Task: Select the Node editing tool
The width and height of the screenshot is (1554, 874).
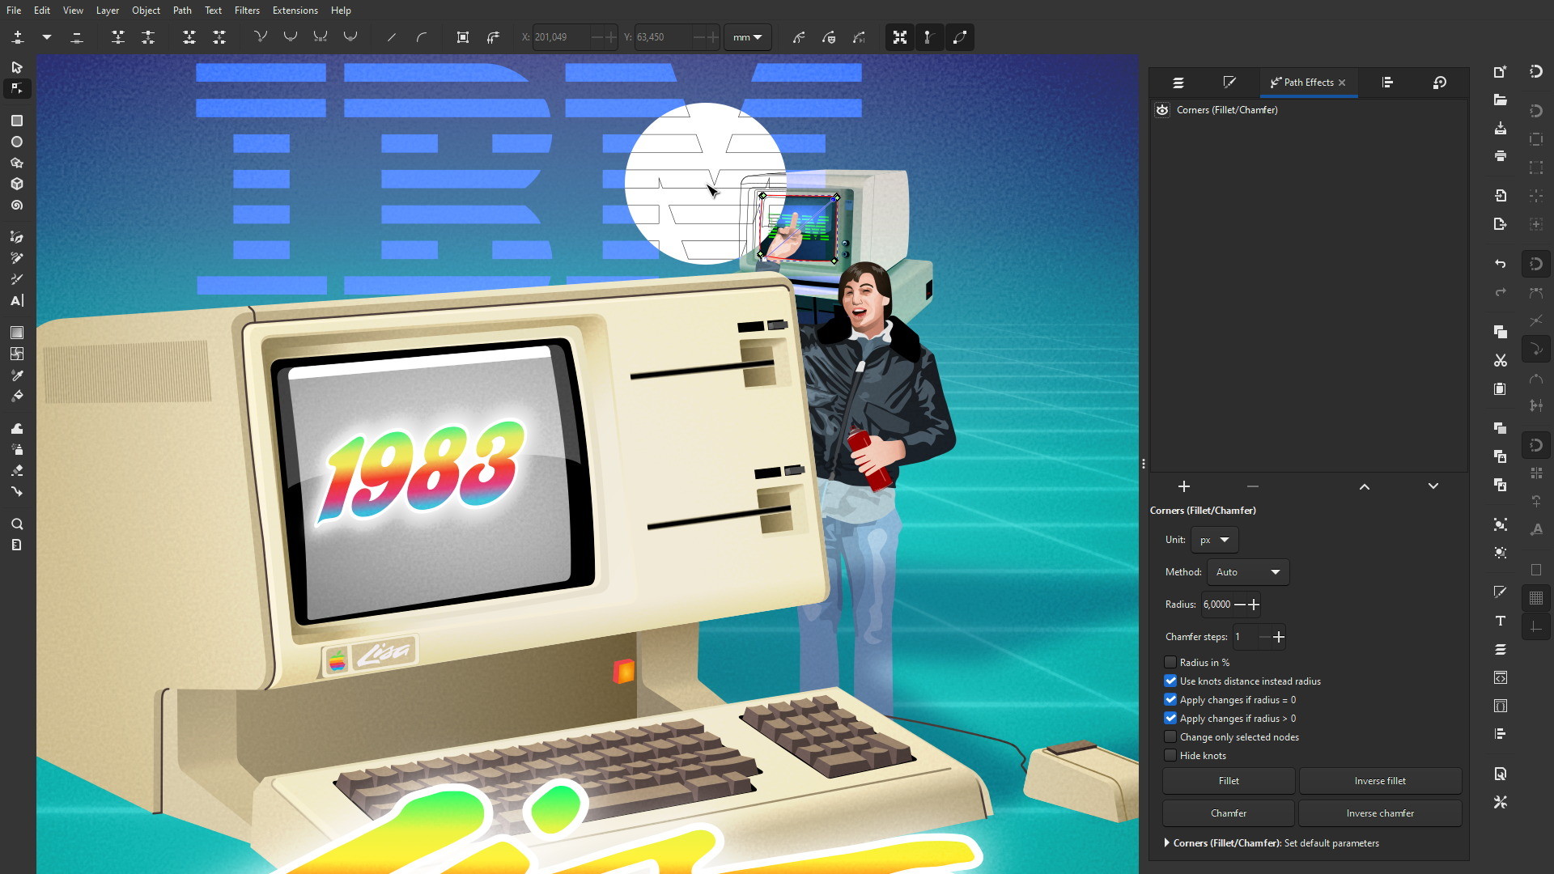Action: click(x=16, y=88)
